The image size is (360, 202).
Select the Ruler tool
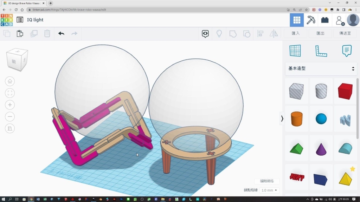tap(321, 51)
